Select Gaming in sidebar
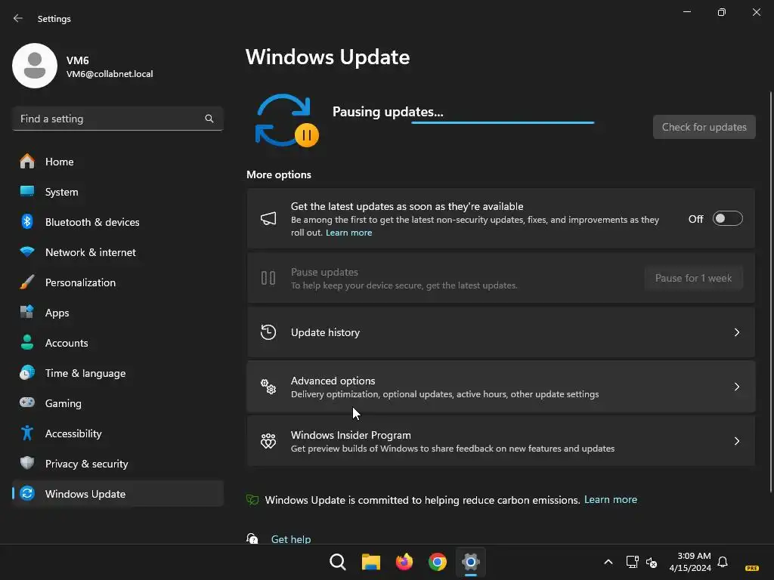 point(117,403)
